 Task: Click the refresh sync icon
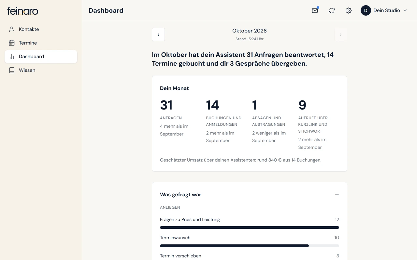tap(332, 10)
